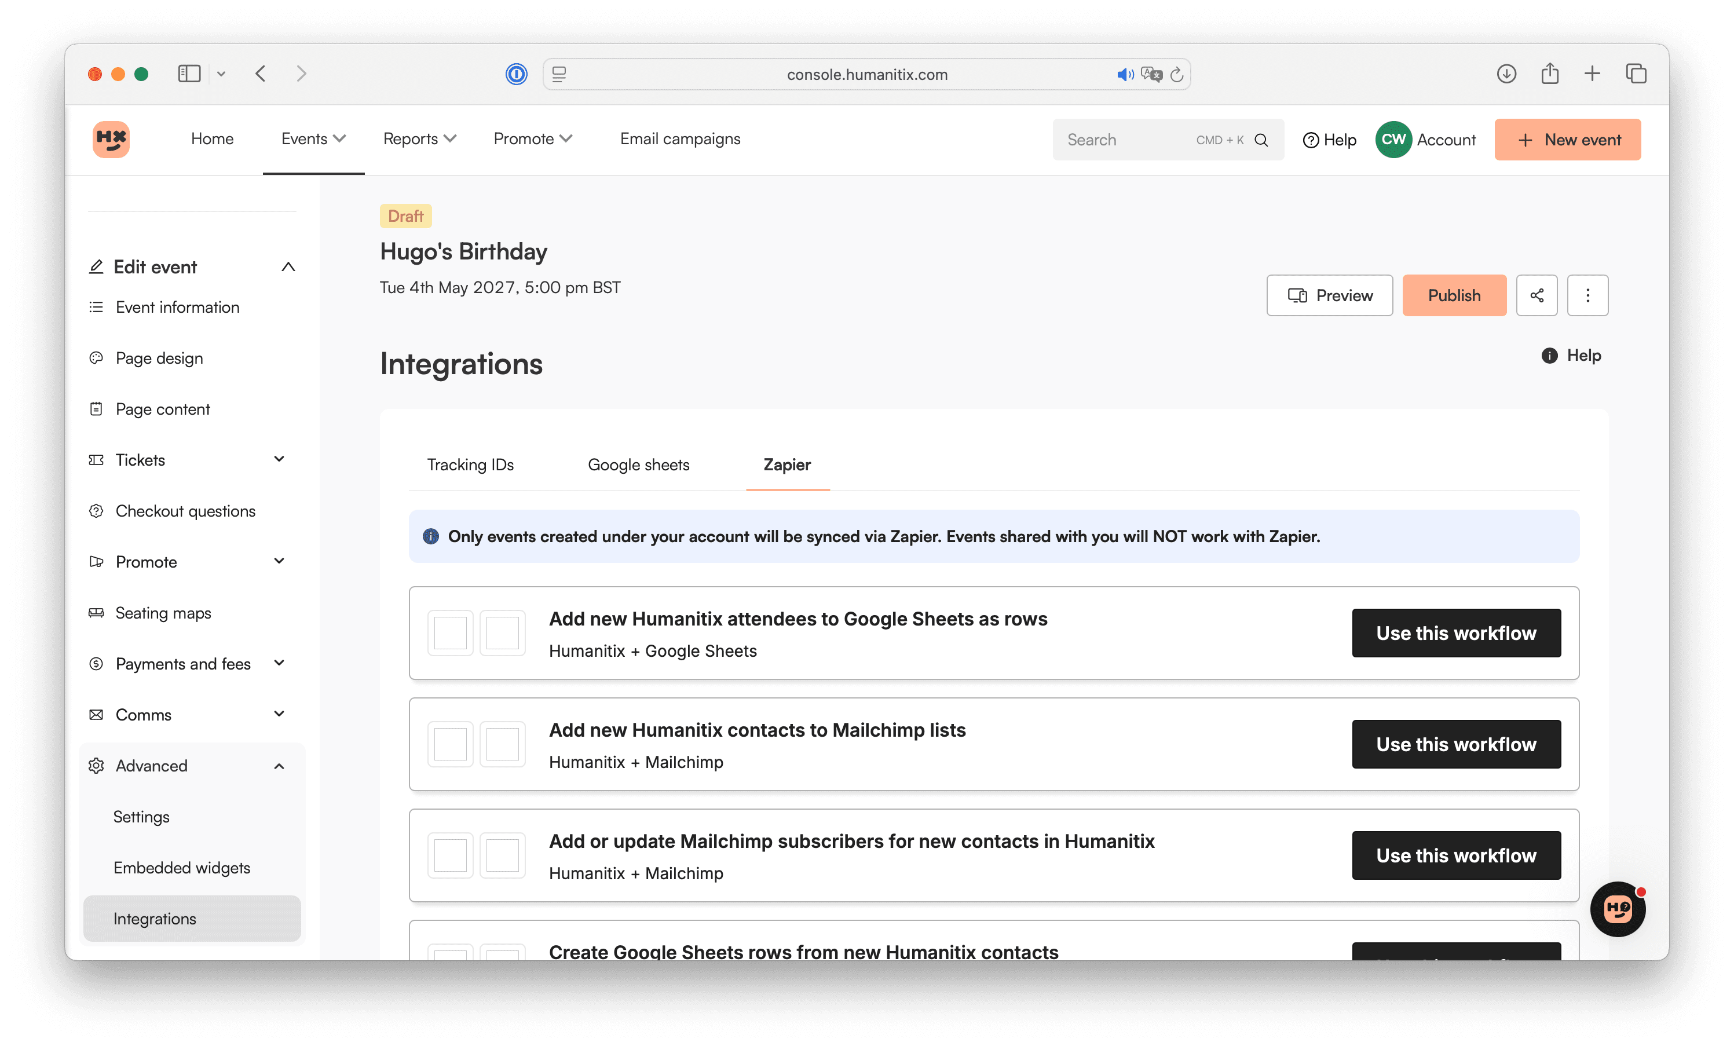Viewport: 1734px width, 1046px height.
Task: Open Advanced Settings in sidebar
Action: point(141,817)
